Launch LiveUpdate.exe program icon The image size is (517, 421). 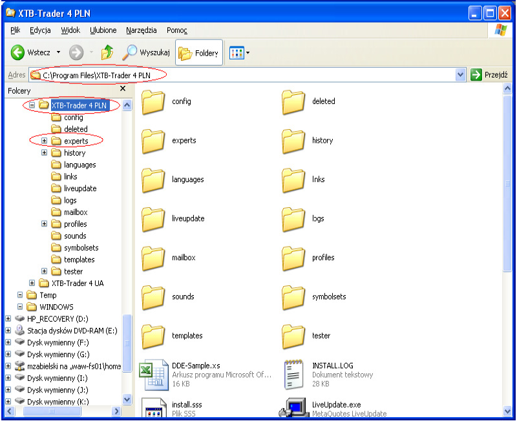tap(294, 408)
